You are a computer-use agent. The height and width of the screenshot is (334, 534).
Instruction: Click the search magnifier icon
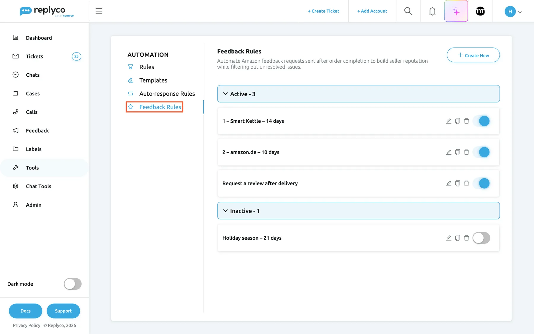click(x=408, y=11)
